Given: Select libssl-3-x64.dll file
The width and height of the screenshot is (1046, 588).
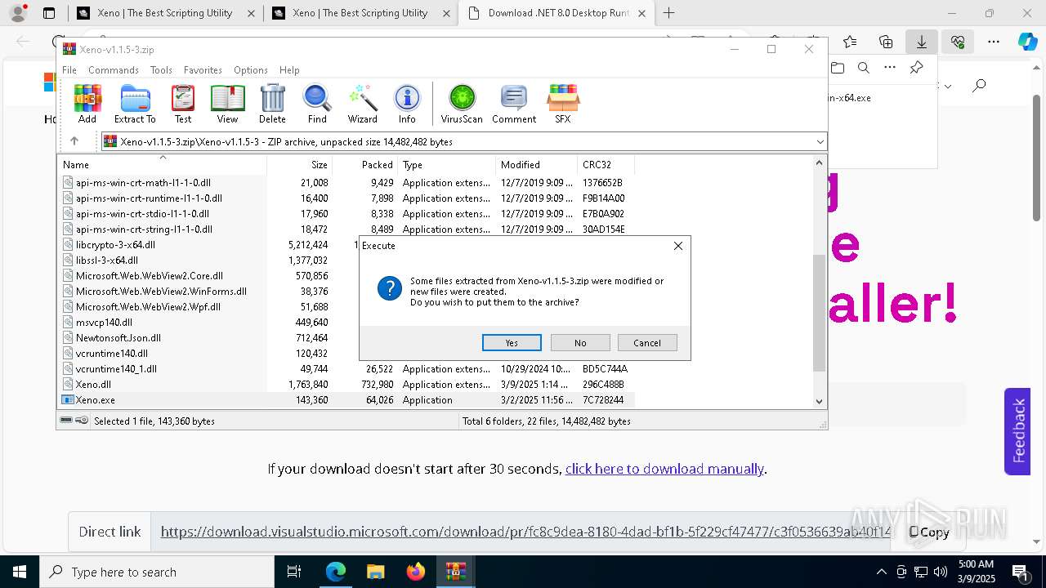Looking at the screenshot, I should (107, 261).
